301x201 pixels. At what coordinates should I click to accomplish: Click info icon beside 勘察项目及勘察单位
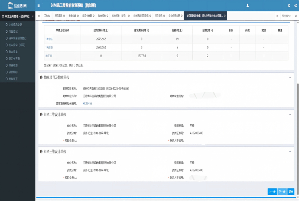click(41, 77)
